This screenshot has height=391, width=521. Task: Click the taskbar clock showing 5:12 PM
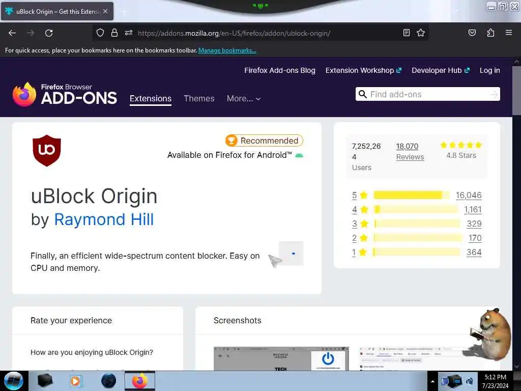pyautogui.click(x=495, y=381)
